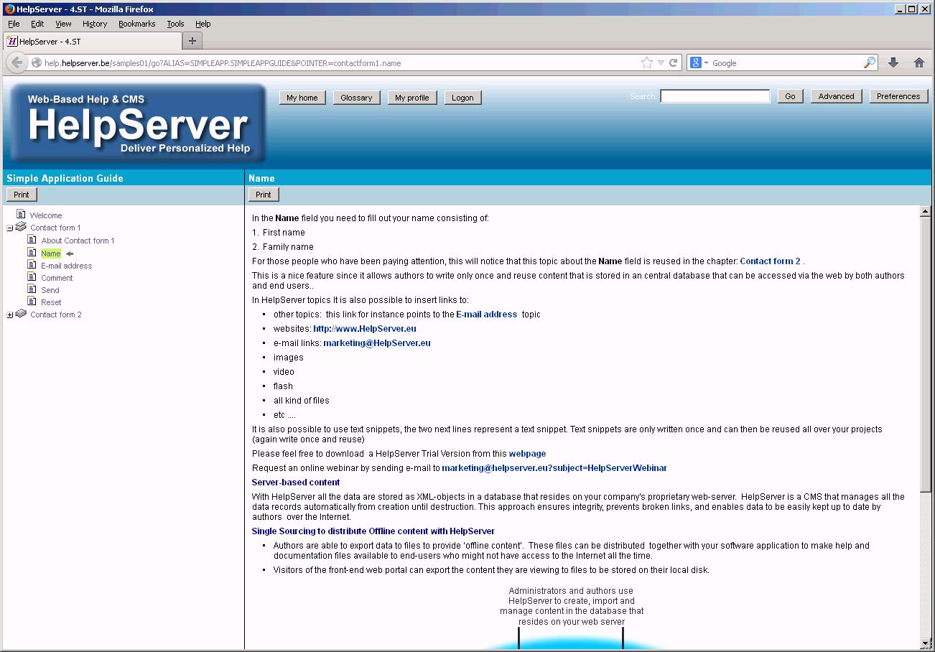Toggle the bookmark star for this page
Viewport: 935px width, 652px height.
pyautogui.click(x=646, y=62)
